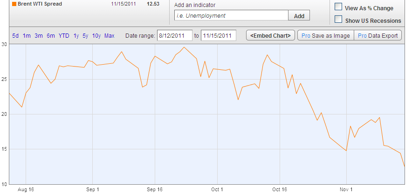Click Pro Data Export button

point(378,36)
